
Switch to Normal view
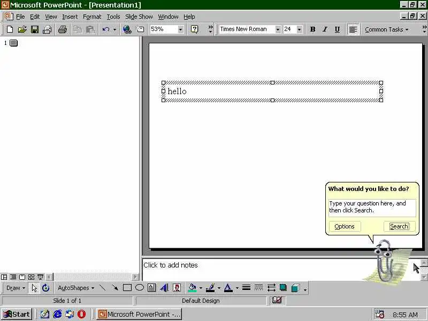coord(4,277)
